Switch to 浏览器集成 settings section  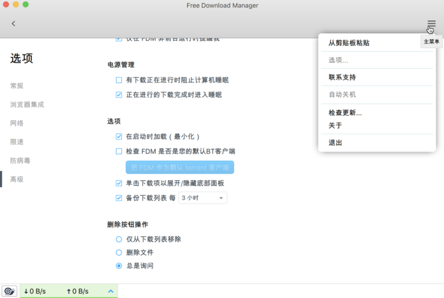pyautogui.click(x=27, y=105)
